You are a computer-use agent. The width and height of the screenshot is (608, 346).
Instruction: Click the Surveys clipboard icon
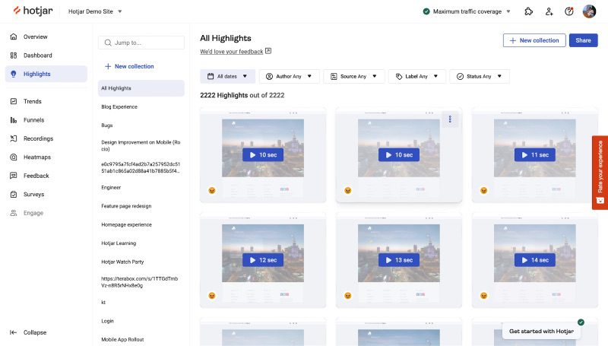coord(14,195)
